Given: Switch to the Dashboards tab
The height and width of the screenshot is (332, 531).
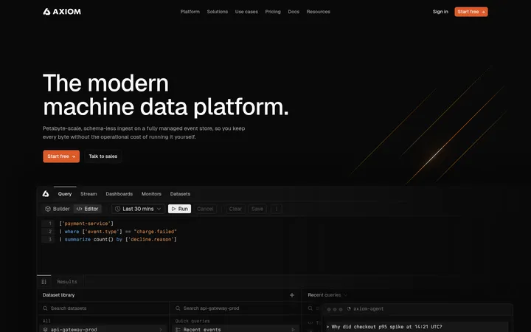Looking at the screenshot, I should click(119, 194).
